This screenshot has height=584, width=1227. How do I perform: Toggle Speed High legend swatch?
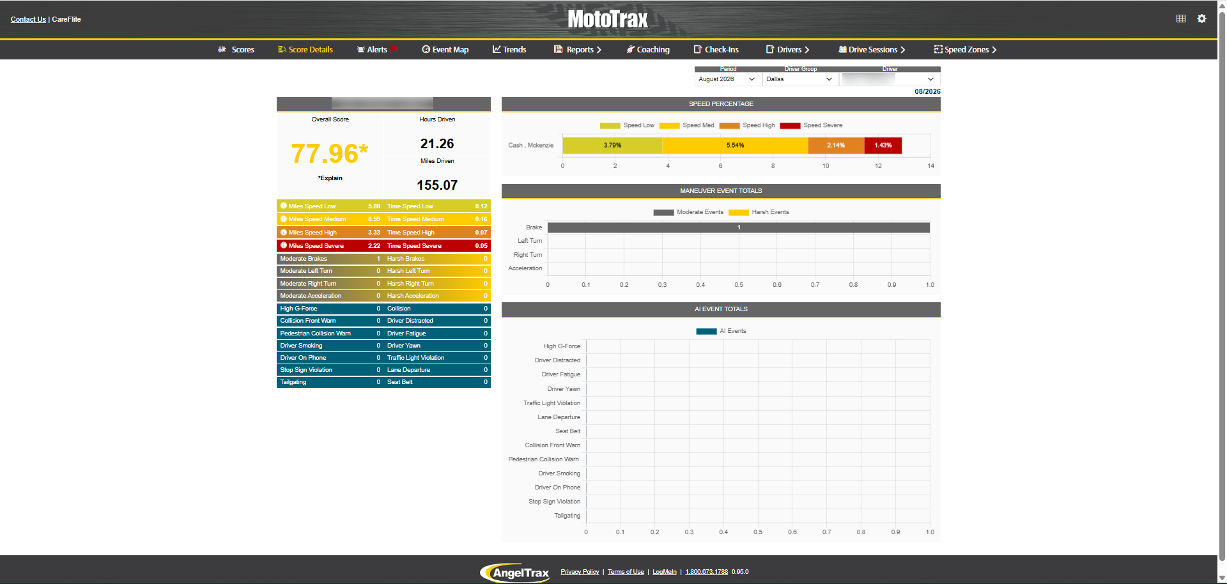click(x=729, y=126)
